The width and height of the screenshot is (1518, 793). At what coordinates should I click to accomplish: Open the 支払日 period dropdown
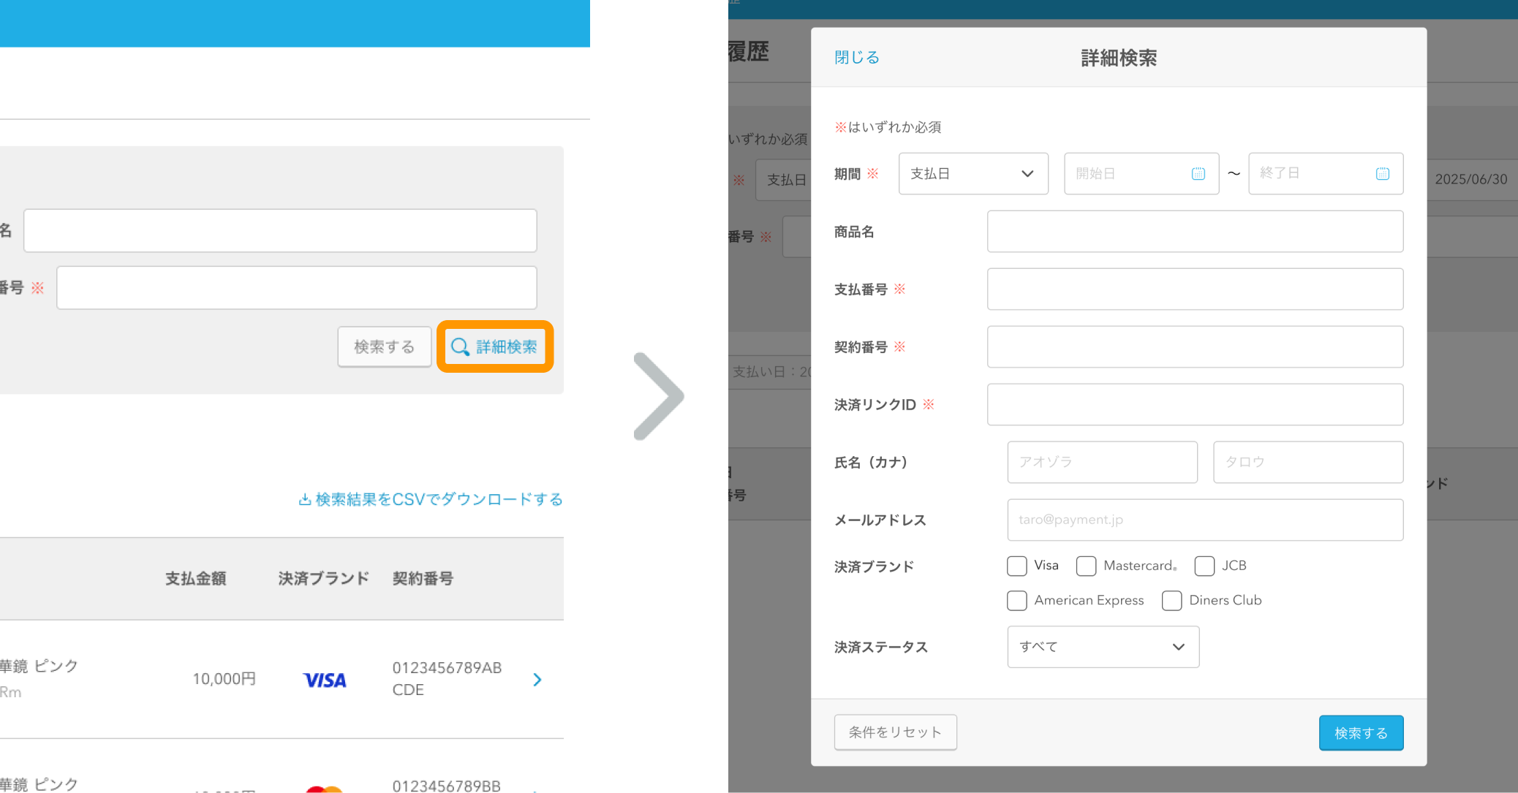pyautogui.click(x=973, y=173)
